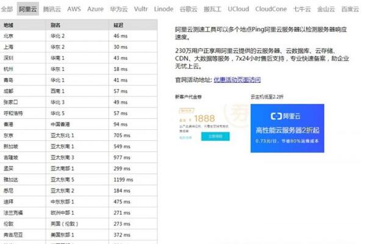Select the 香港 region cell
366x244 pixels.
pyautogui.click(x=23, y=124)
